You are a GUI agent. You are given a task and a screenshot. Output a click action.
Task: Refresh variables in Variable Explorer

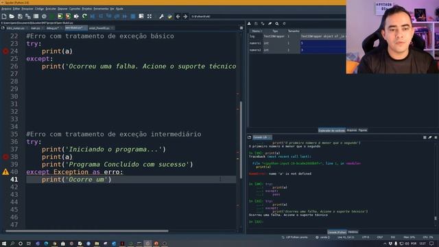[284, 24]
